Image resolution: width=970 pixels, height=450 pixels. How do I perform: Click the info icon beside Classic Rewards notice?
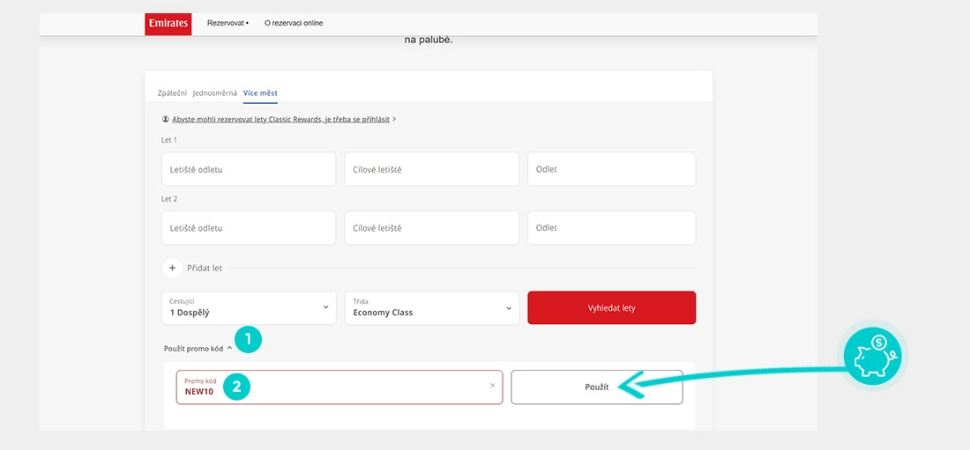coord(165,119)
